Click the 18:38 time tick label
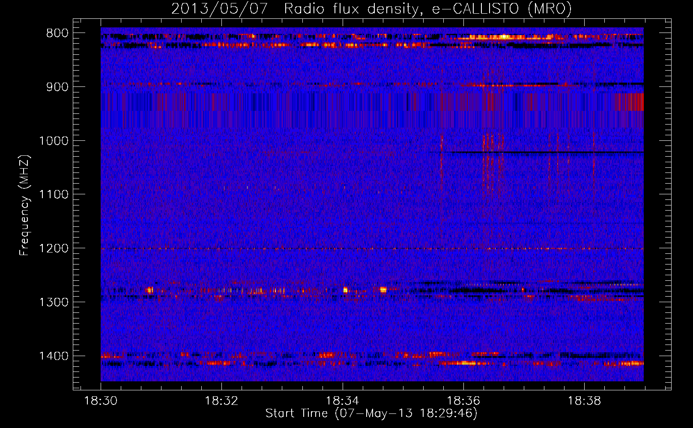 tap(584, 401)
